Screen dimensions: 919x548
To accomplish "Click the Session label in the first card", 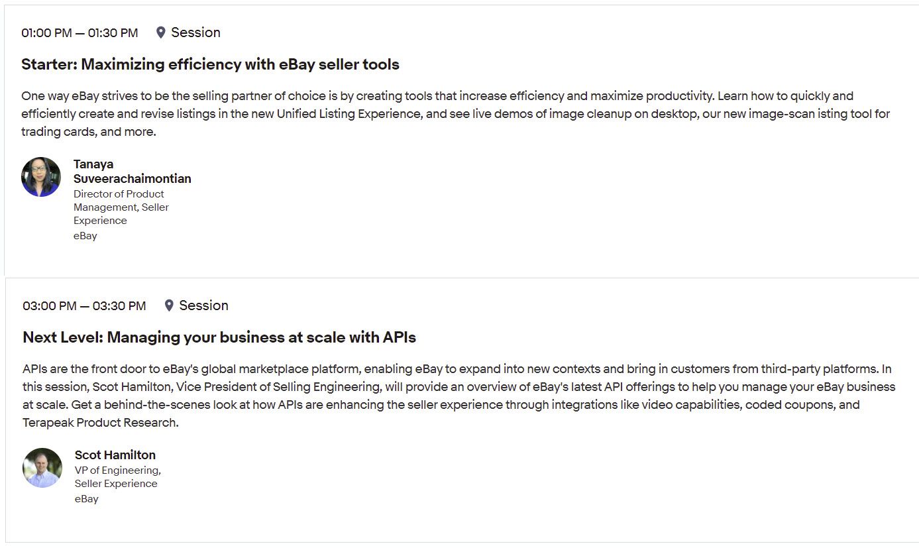I will [x=195, y=32].
